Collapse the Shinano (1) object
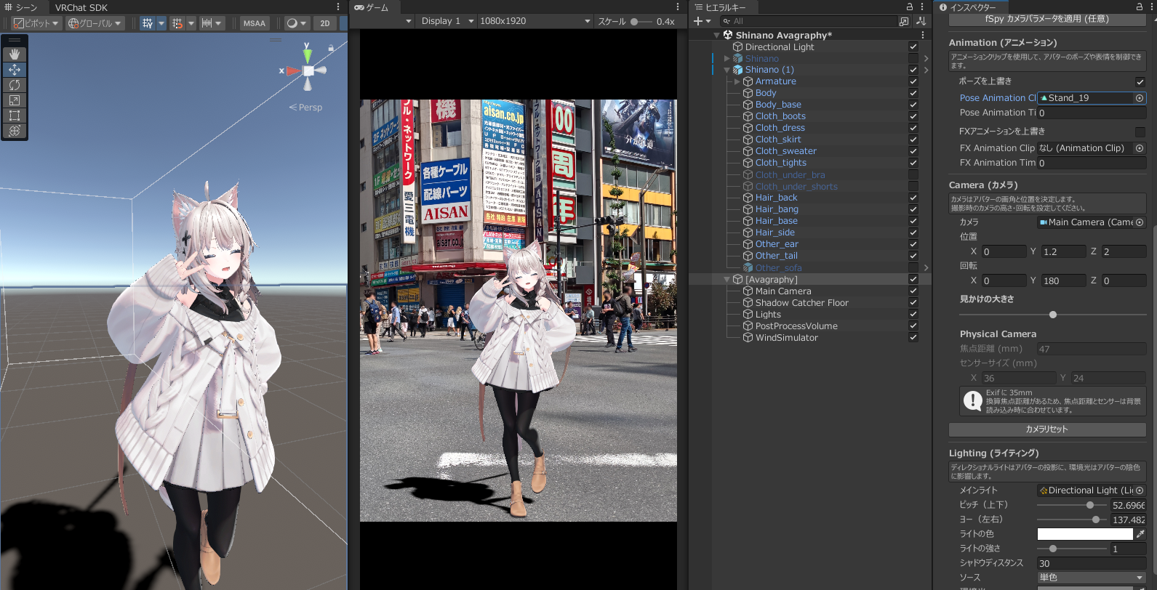This screenshot has width=1157, height=590. pyautogui.click(x=726, y=70)
